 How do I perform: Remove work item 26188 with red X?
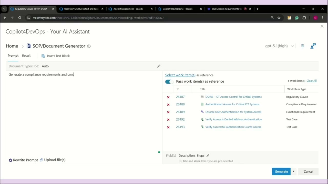point(168,105)
